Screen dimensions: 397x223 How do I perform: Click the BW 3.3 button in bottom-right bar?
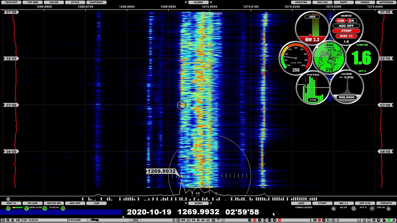click(x=344, y=203)
